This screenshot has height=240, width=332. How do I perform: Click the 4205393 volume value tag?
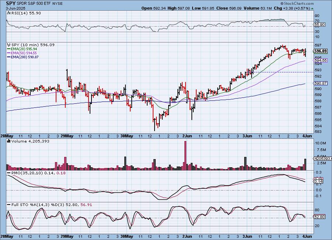coord(322,159)
